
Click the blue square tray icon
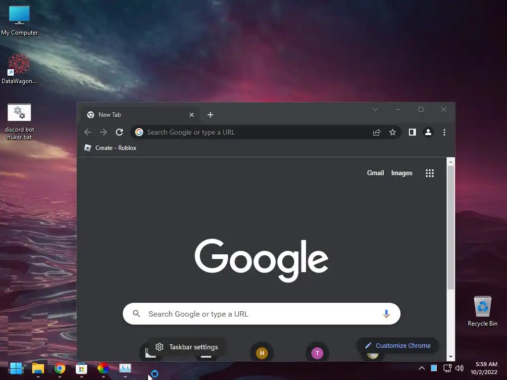[x=434, y=368]
